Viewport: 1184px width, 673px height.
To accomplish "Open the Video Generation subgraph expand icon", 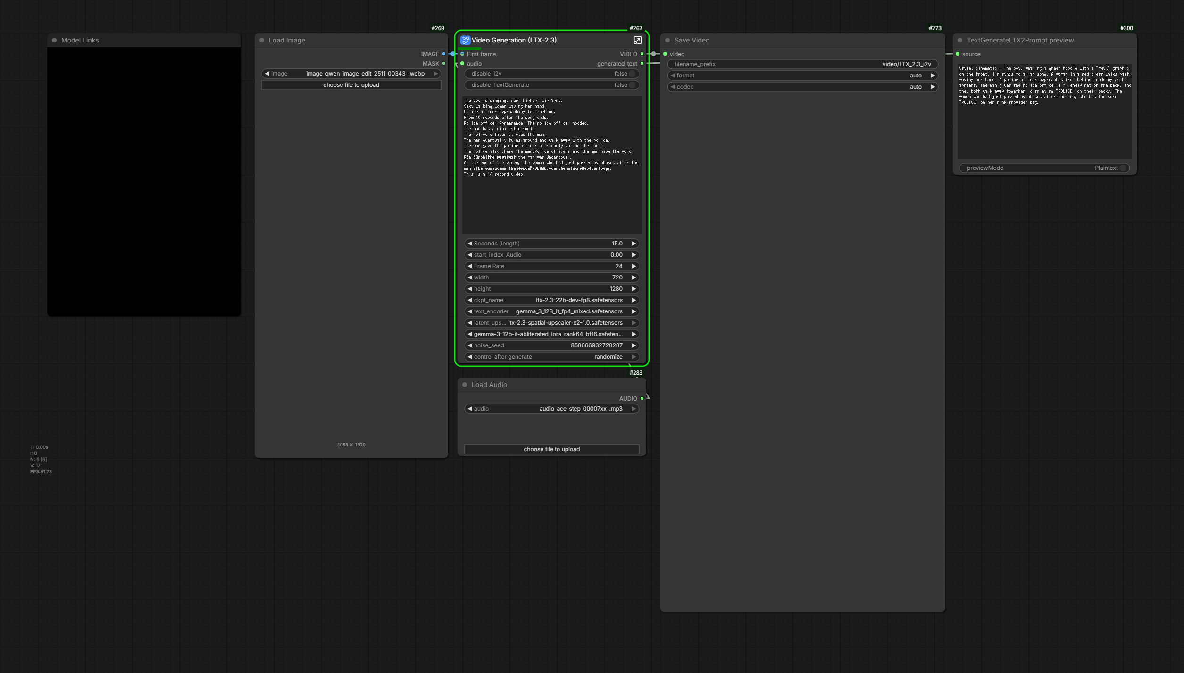I will [x=637, y=40].
